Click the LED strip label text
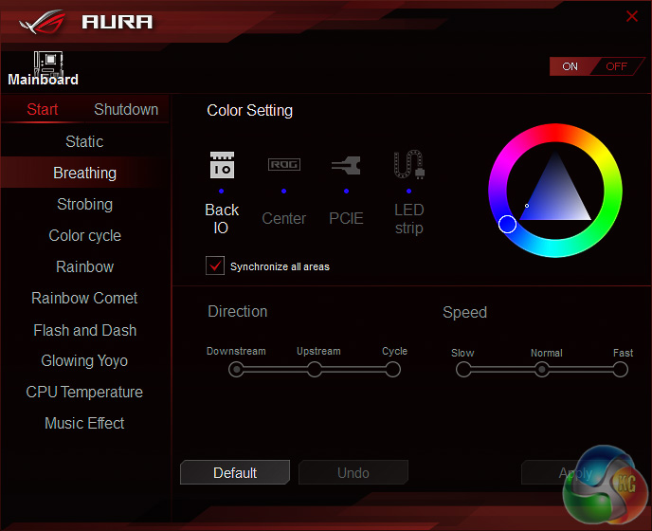Image resolution: width=652 pixels, height=531 pixels. pyautogui.click(x=408, y=219)
